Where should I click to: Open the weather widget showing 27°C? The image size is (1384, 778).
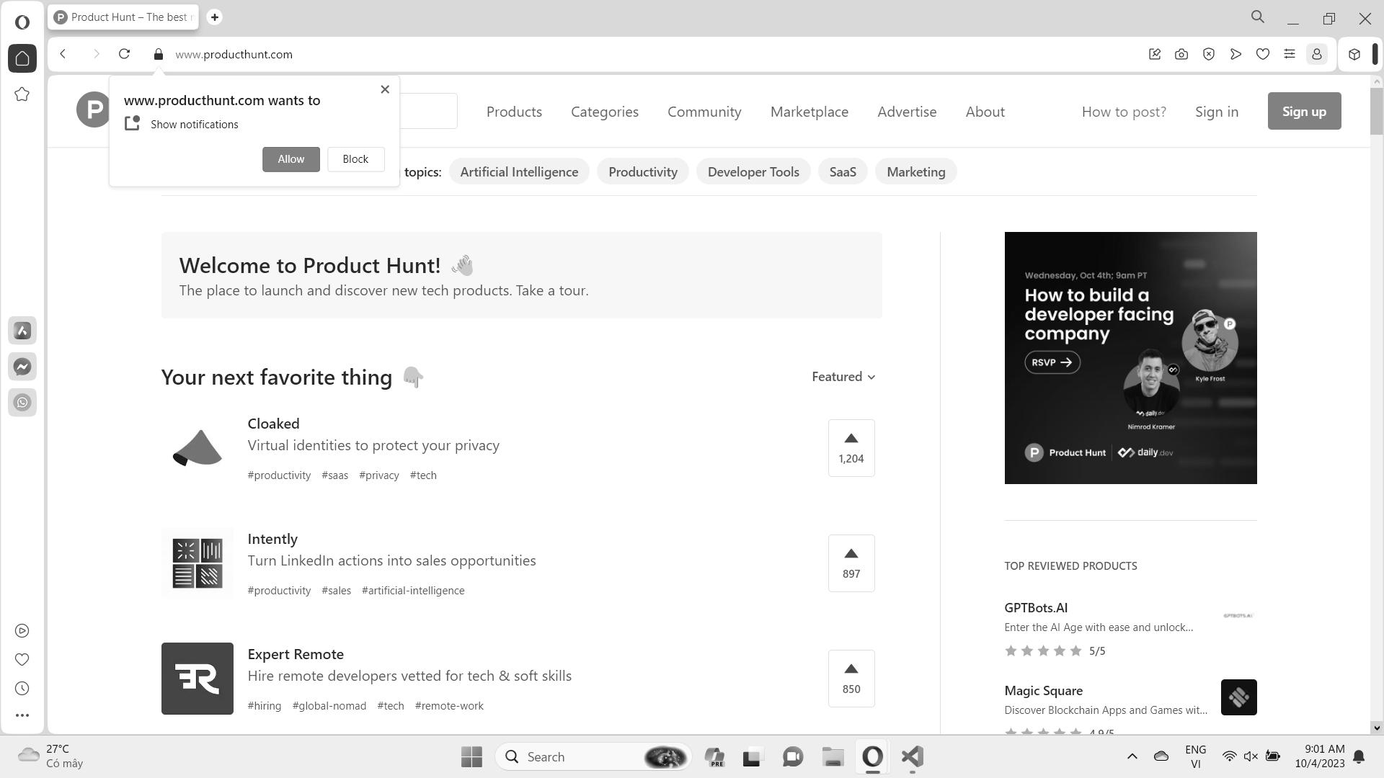(x=50, y=756)
